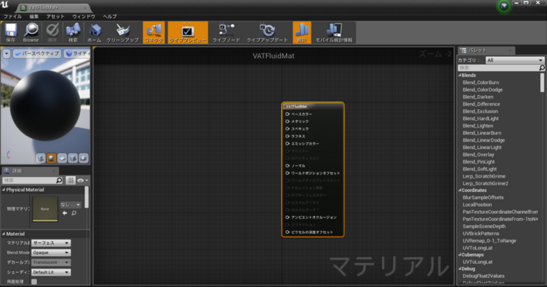547x287 pixels.
Task: Click the Browse toolbar icon
Action: [31, 32]
